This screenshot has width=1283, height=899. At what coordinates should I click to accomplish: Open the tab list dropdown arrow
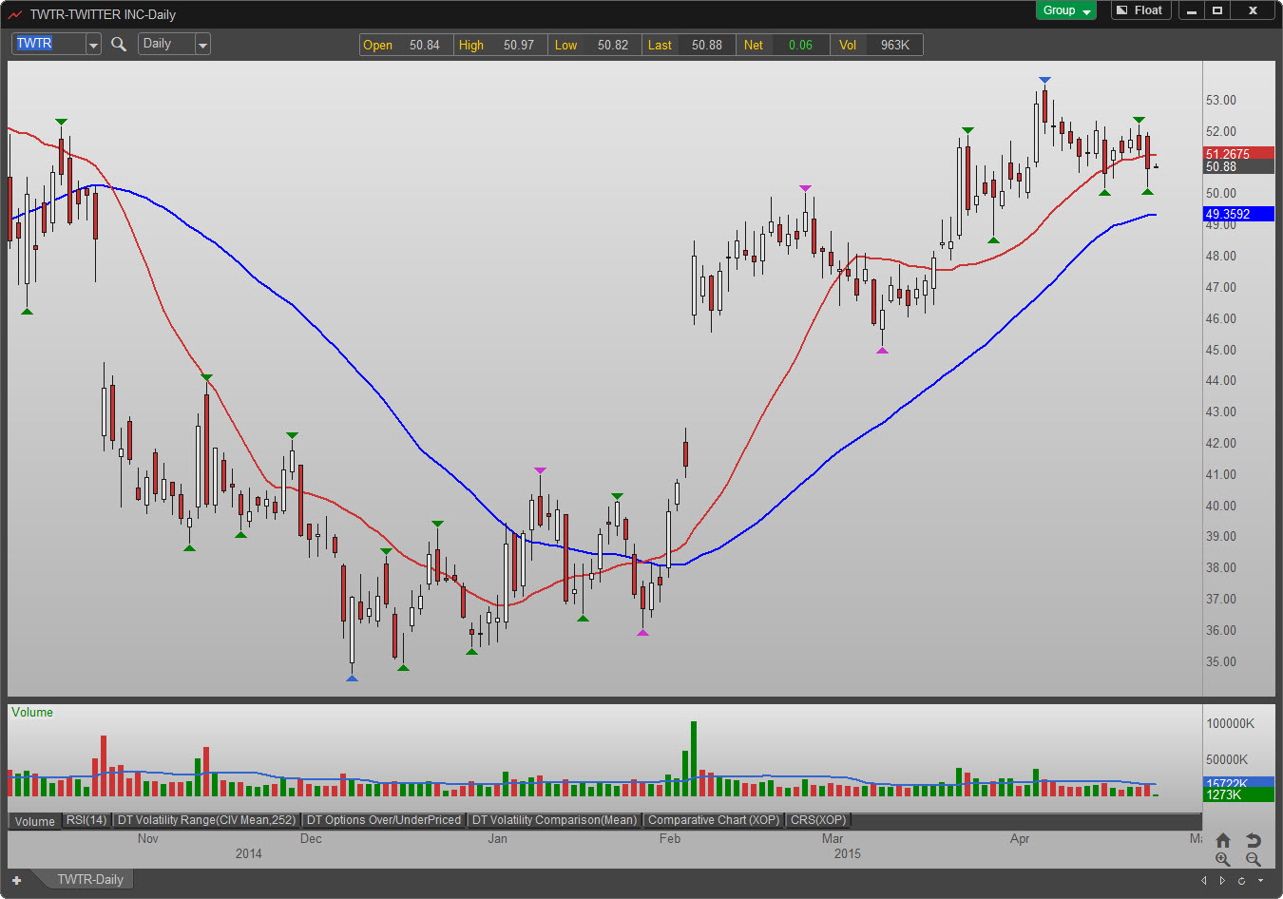[1261, 881]
